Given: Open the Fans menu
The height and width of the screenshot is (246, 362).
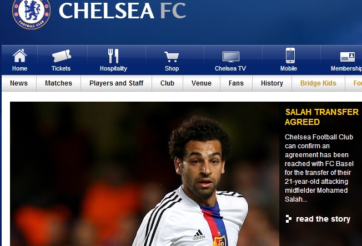Looking at the screenshot, I should click(x=236, y=83).
